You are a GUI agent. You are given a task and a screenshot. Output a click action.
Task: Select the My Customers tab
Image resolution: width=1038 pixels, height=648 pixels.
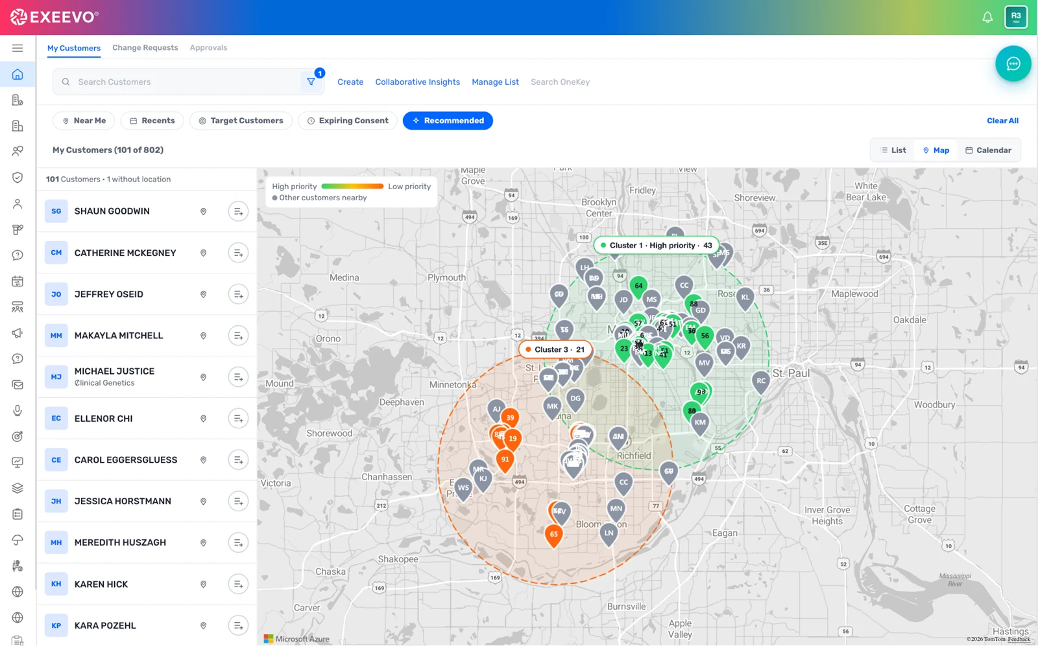pyautogui.click(x=74, y=49)
